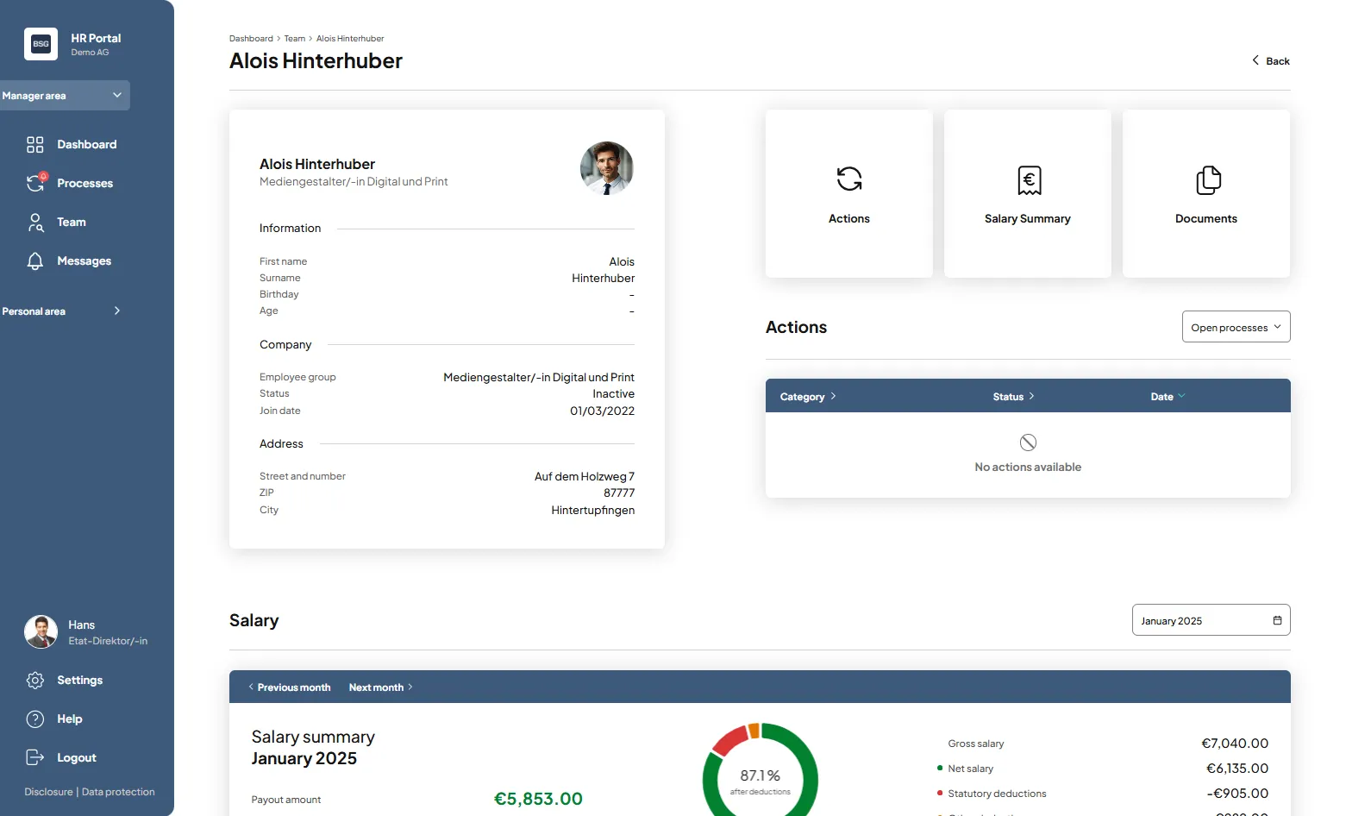Open the Open processes dropdown

point(1235,327)
